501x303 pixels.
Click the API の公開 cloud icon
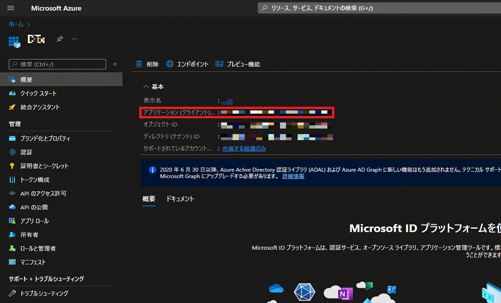12,207
